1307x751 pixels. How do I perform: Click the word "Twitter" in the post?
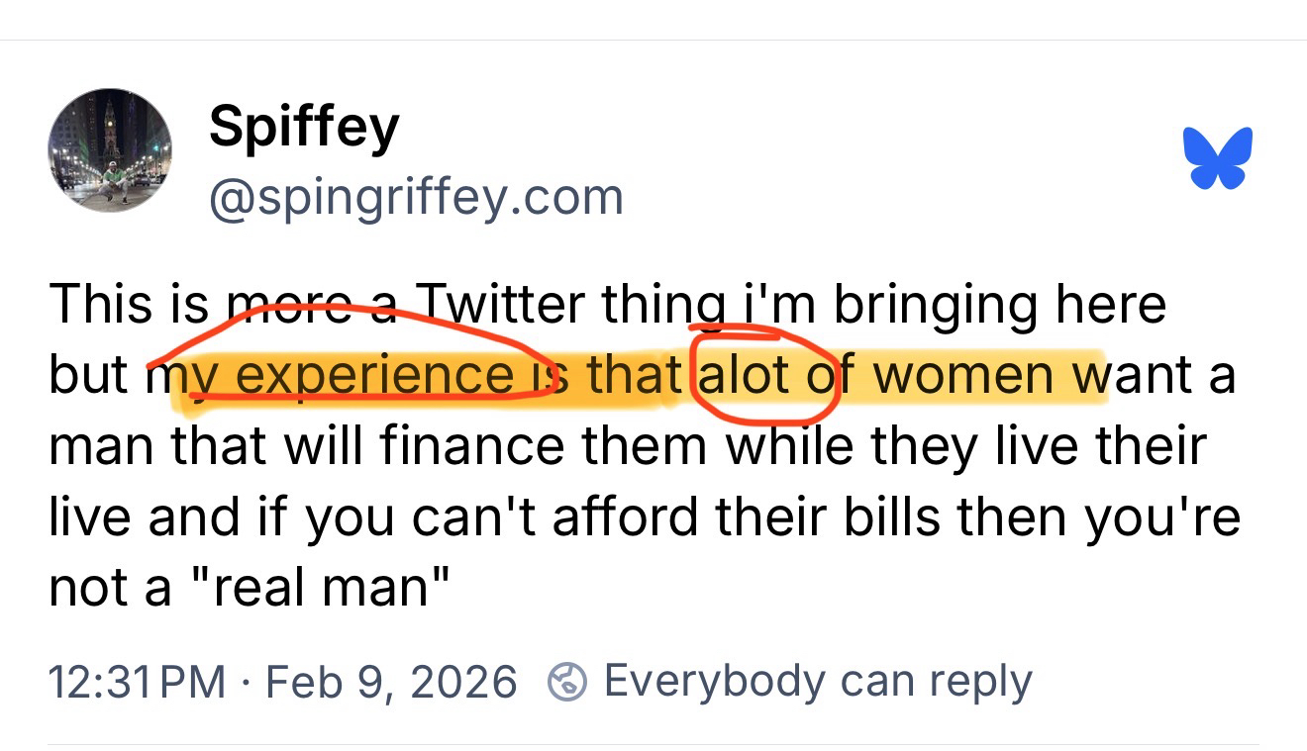[x=499, y=304]
